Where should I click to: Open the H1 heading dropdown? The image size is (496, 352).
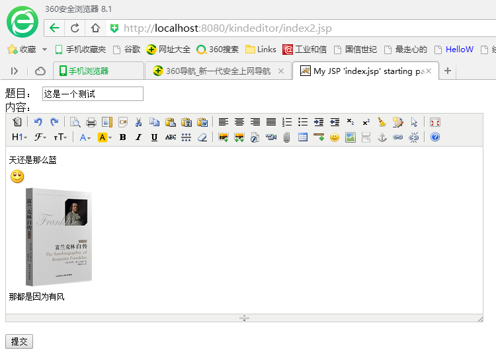click(x=20, y=137)
